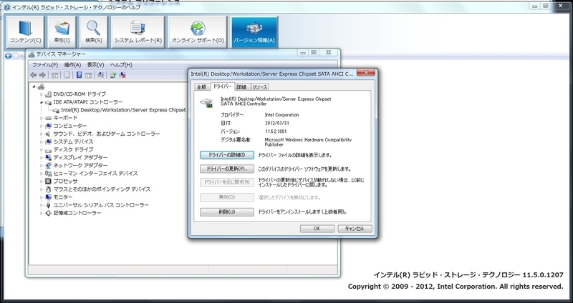Scan for hardware changes toolbar icon
This screenshot has height=303, width=573.
101,75
